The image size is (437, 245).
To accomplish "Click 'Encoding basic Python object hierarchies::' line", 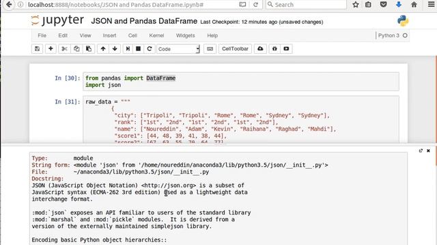I will click(x=99, y=240).
